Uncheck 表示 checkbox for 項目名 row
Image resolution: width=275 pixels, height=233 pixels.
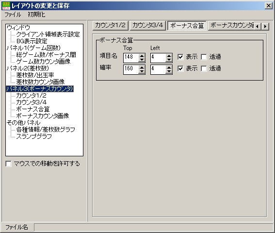coord(180,57)
